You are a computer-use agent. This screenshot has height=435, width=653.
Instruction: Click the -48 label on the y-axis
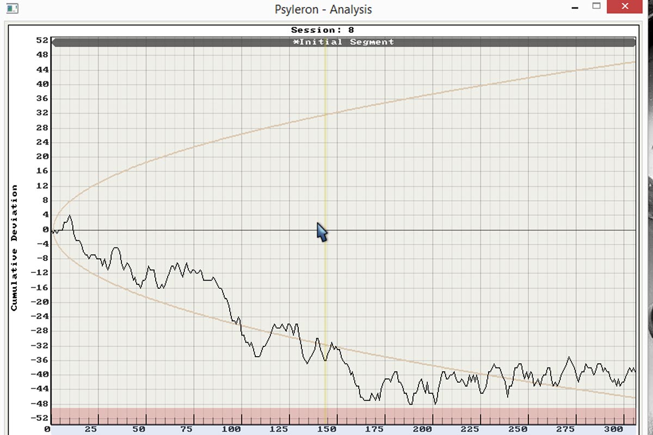[x=41, y=404]
